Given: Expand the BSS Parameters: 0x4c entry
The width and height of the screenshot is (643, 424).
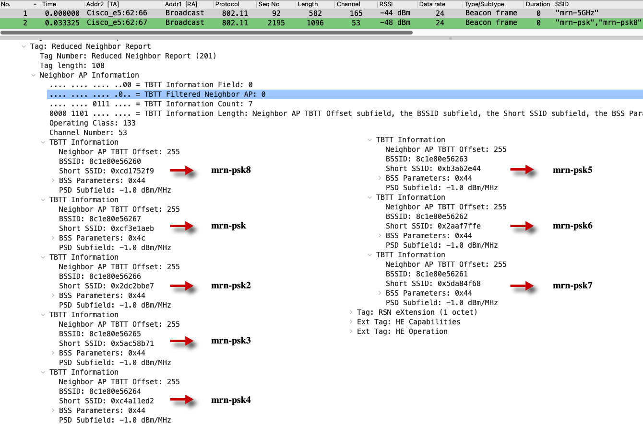Looking at the screenshot, I should pyautogui.click(x=52, y=238).
